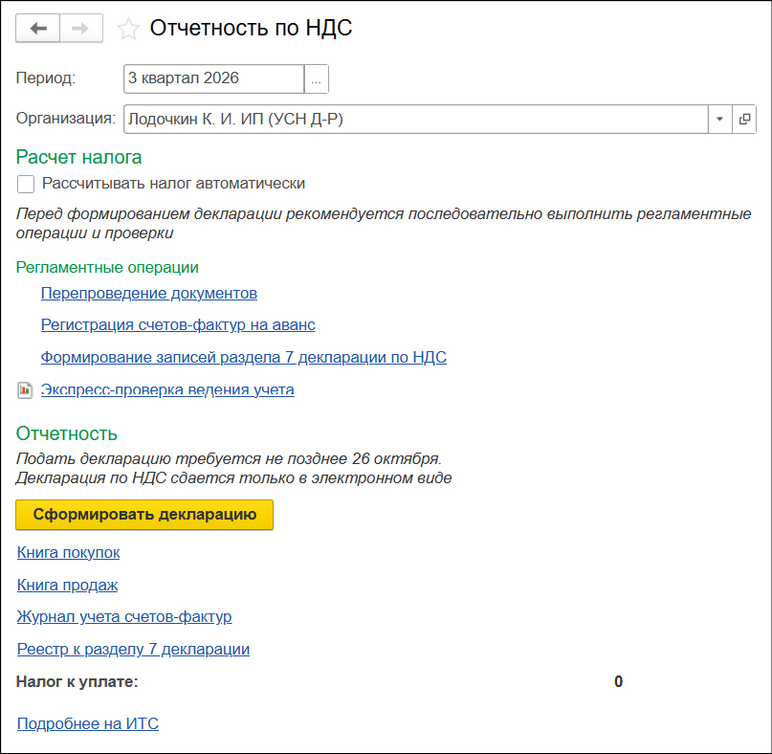Click the express-check report icon
772x754 pixels.
[25, 390]
